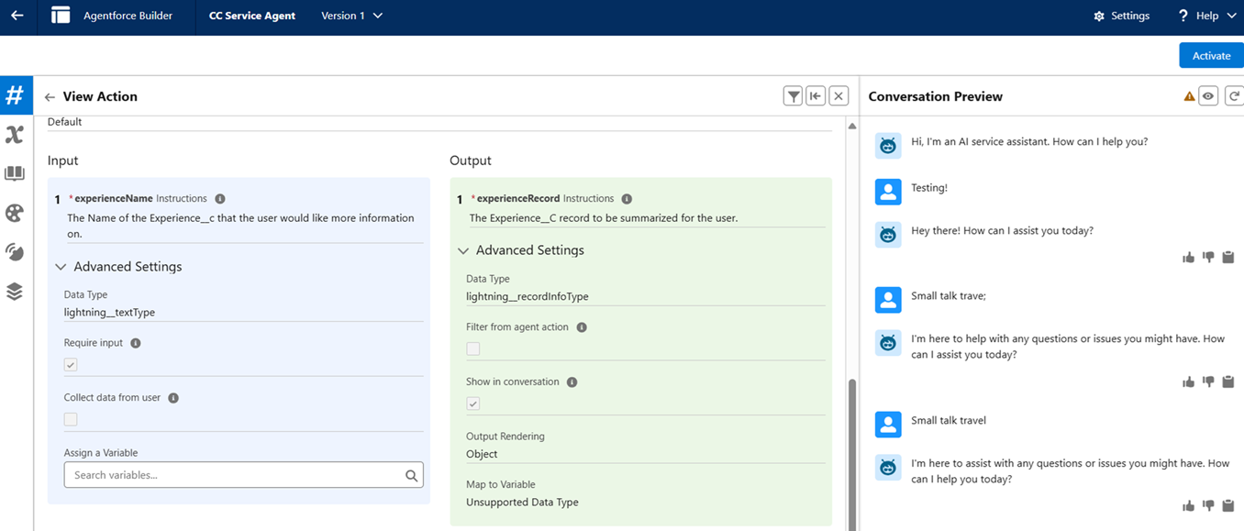Click the Experience__C record description text
The image size is (1244, 531).
pos(604,218)
